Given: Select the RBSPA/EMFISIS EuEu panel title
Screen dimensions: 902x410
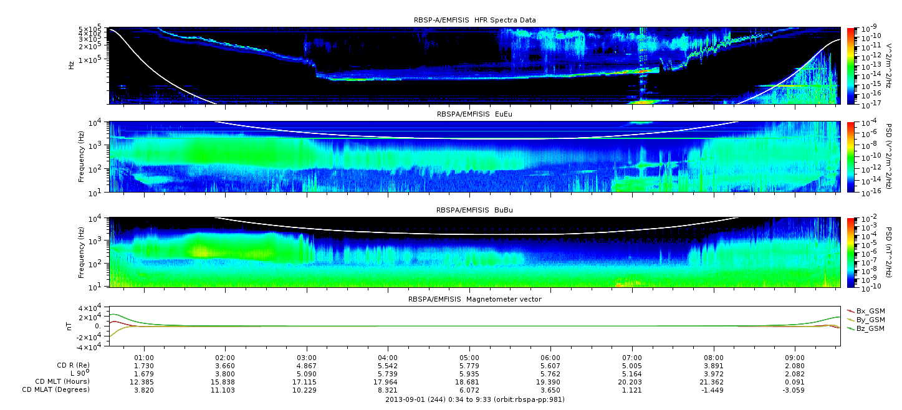Looking at the screenshot, I should pos(474,115).
